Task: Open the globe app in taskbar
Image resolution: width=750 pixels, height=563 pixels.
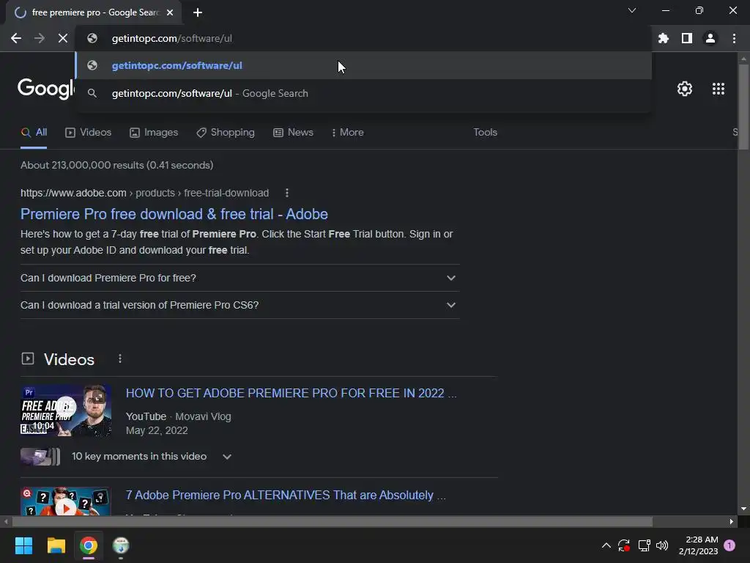Action: point(121,545)
